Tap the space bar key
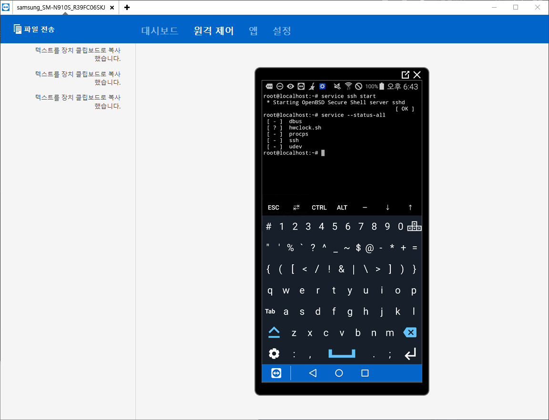This screenshot has width=549, height=420. point(342,353)
